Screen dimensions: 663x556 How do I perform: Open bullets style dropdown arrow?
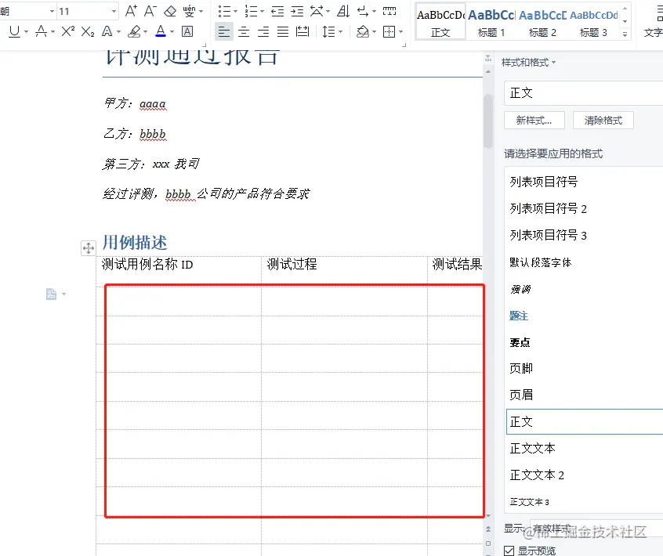click(236, 12)
